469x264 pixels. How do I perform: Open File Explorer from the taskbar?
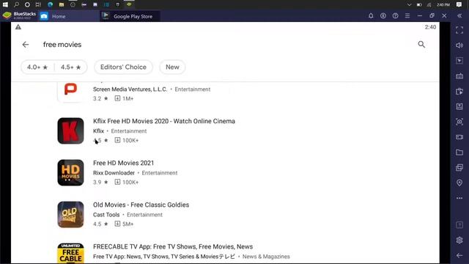[x=62, y=4]
